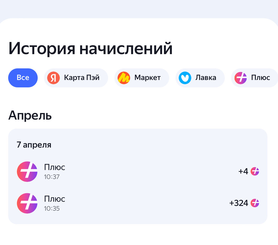Click the Plus icon in Плюс chip
Image resolution: width=278 pixels, height=245 pixels.
241,78
